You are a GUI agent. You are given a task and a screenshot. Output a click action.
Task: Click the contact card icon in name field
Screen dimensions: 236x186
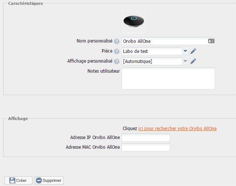211,41
